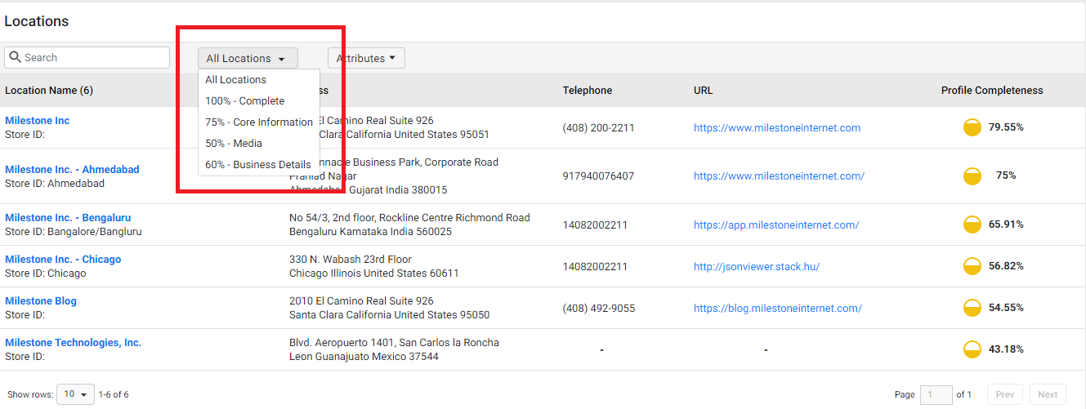Open Milestone Technologies, Inc. location
1086x409 pixels.
tap(74, 343)
